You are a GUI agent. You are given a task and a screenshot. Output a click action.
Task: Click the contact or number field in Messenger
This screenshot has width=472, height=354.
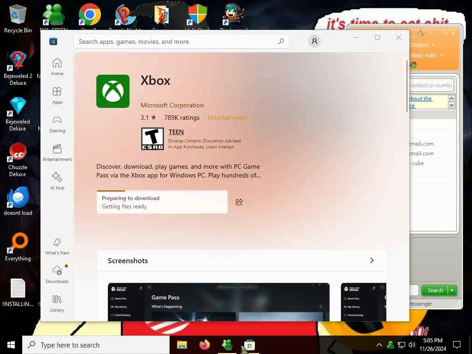point(431,85)
